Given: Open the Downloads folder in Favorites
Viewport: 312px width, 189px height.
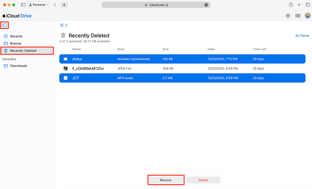Looking at the screenshot, I should (19, 66).
